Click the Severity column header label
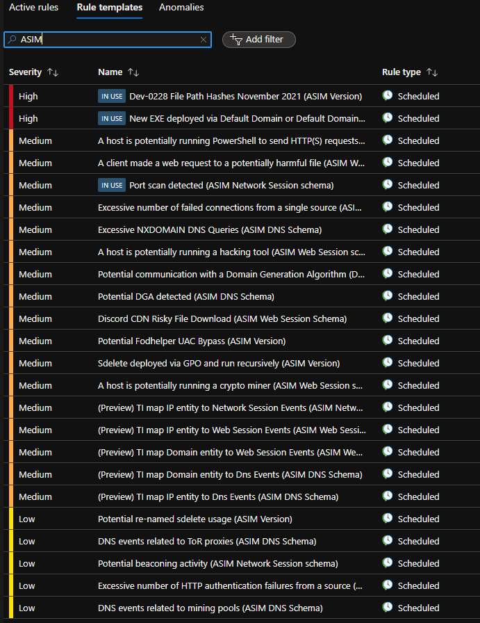The image size is (480, 623). [25, 72]
